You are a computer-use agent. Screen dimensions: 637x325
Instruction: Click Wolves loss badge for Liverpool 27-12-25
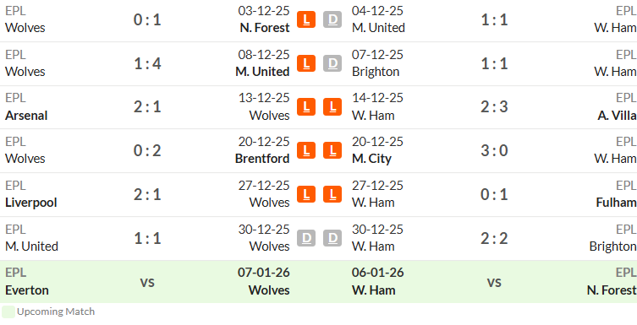[306, 194]
